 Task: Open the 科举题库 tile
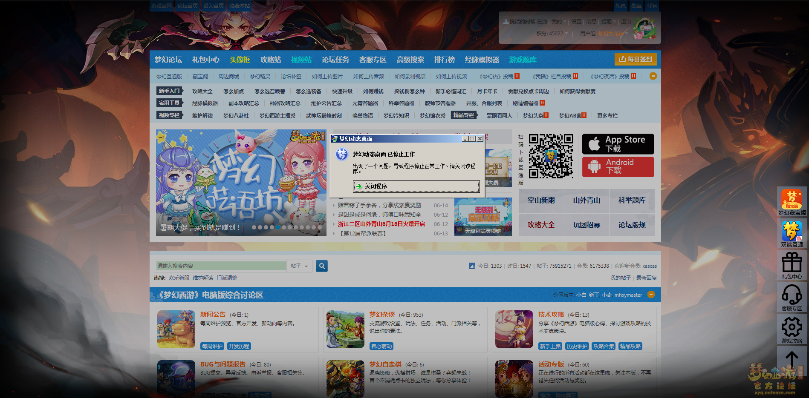tap(632, 200)
